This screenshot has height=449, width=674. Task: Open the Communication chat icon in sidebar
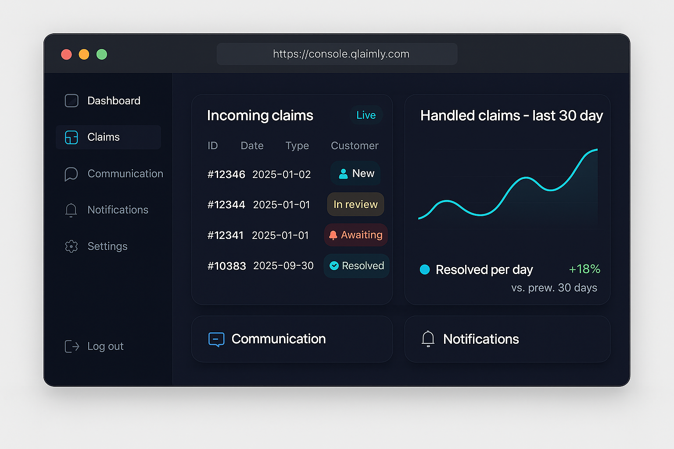(x=71, y=174)
